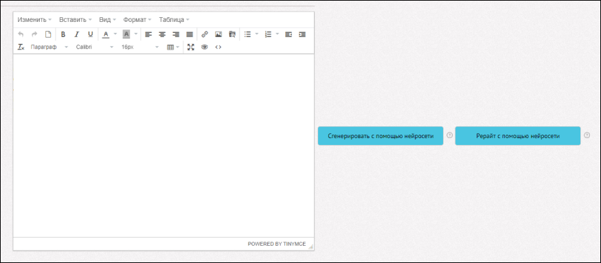Toggle the bullet list
Screen dimensions: 601x263
(x=247, y=34)
